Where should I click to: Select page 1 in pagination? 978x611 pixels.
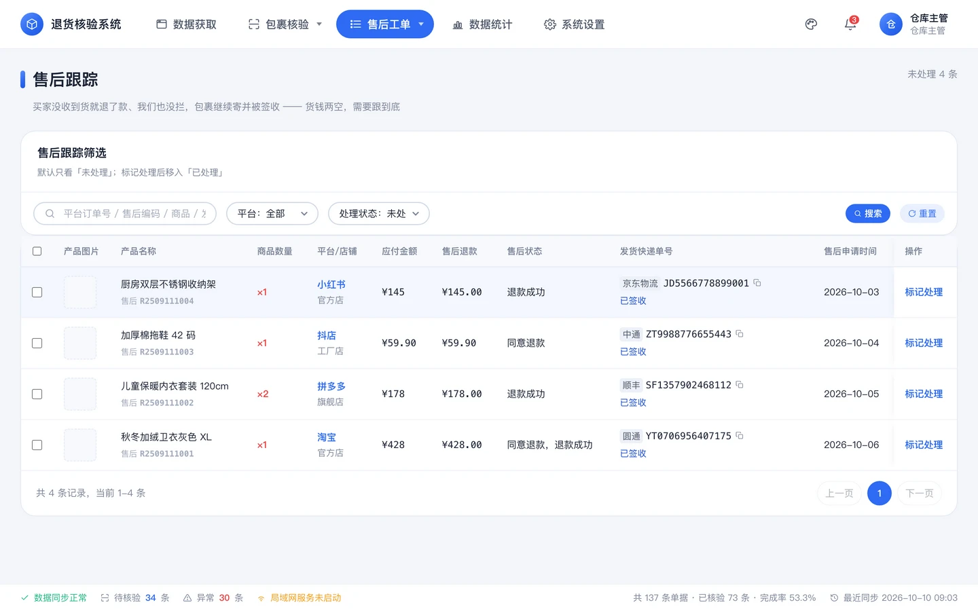click(x=880, y=494)
